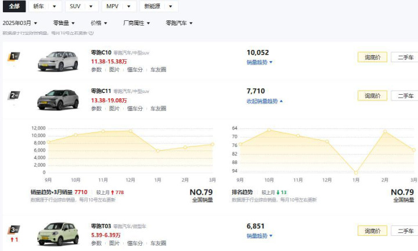Open the 新能源 category tab
The image size is (418, 251).
[x=152, y=6]
